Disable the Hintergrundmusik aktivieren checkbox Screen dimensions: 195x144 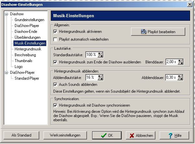pos(55,32)
